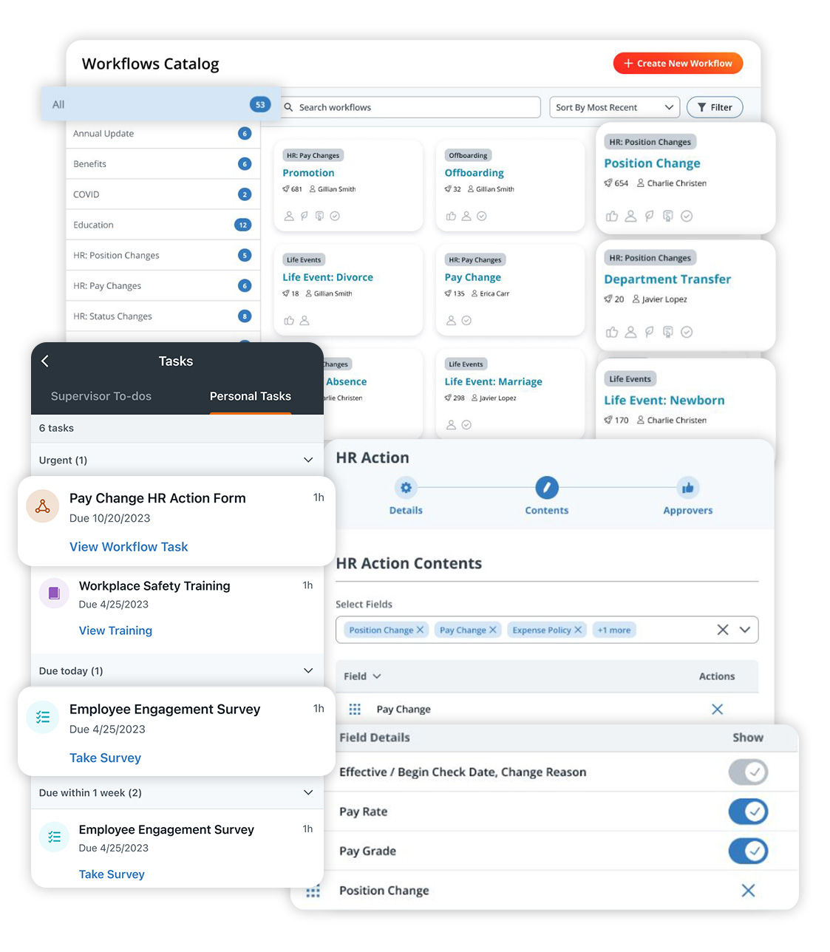
Task: Open the Life Event: Newborn workflow
Action: point(664,400)
